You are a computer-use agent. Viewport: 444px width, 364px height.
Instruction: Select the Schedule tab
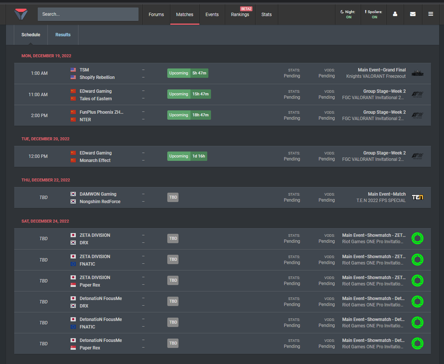31,35
